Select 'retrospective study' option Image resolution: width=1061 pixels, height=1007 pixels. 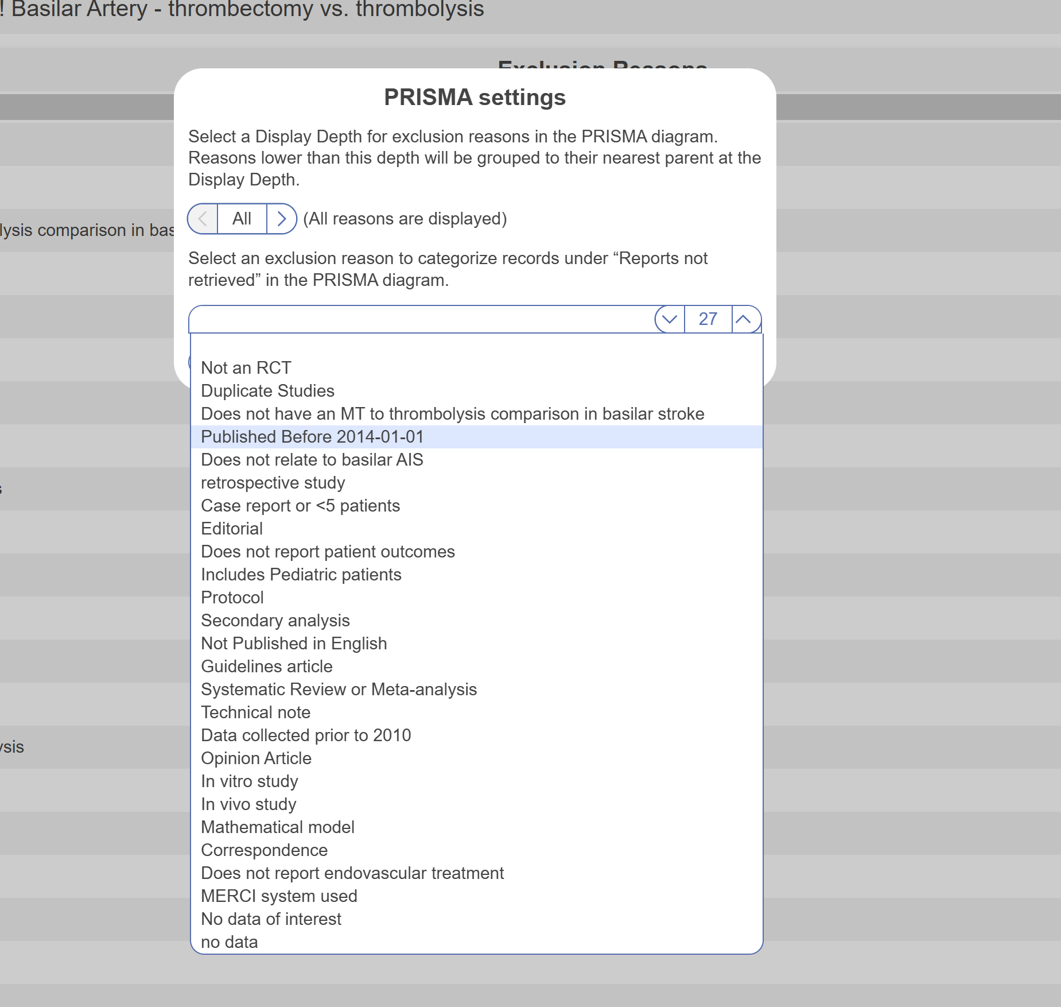point(273,483)
